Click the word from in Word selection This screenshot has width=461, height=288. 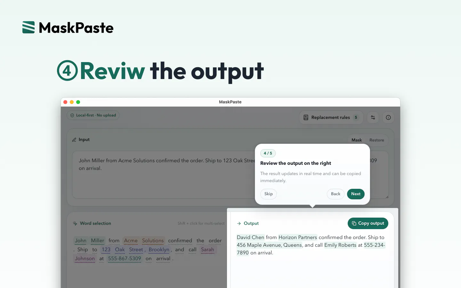tap(114, 241)
